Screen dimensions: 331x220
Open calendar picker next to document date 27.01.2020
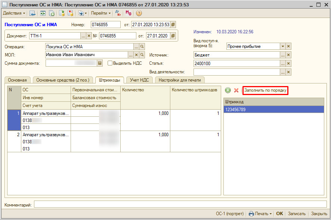pyautogui.click(x=173, y=36)
